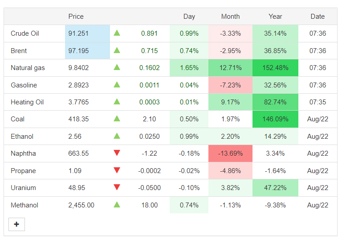This screenshot has height=240, width=342.
Task: Click the 14.29% yearly change for Ethanol
Action: 275,137
